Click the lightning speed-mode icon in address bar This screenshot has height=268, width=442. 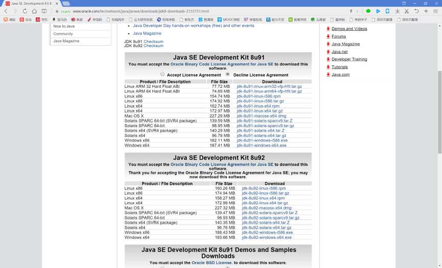(351, 11)
